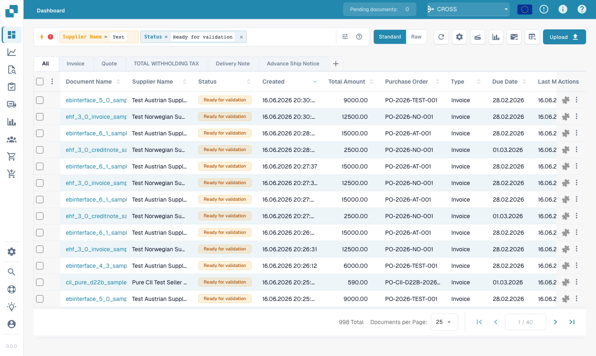Open the Documents per Page dropdown
596x356 pixels.
pos(444,322)
